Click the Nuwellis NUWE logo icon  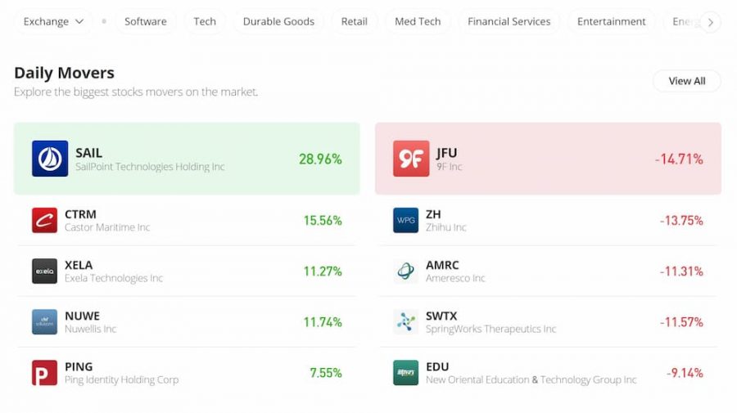pos(44,321)
